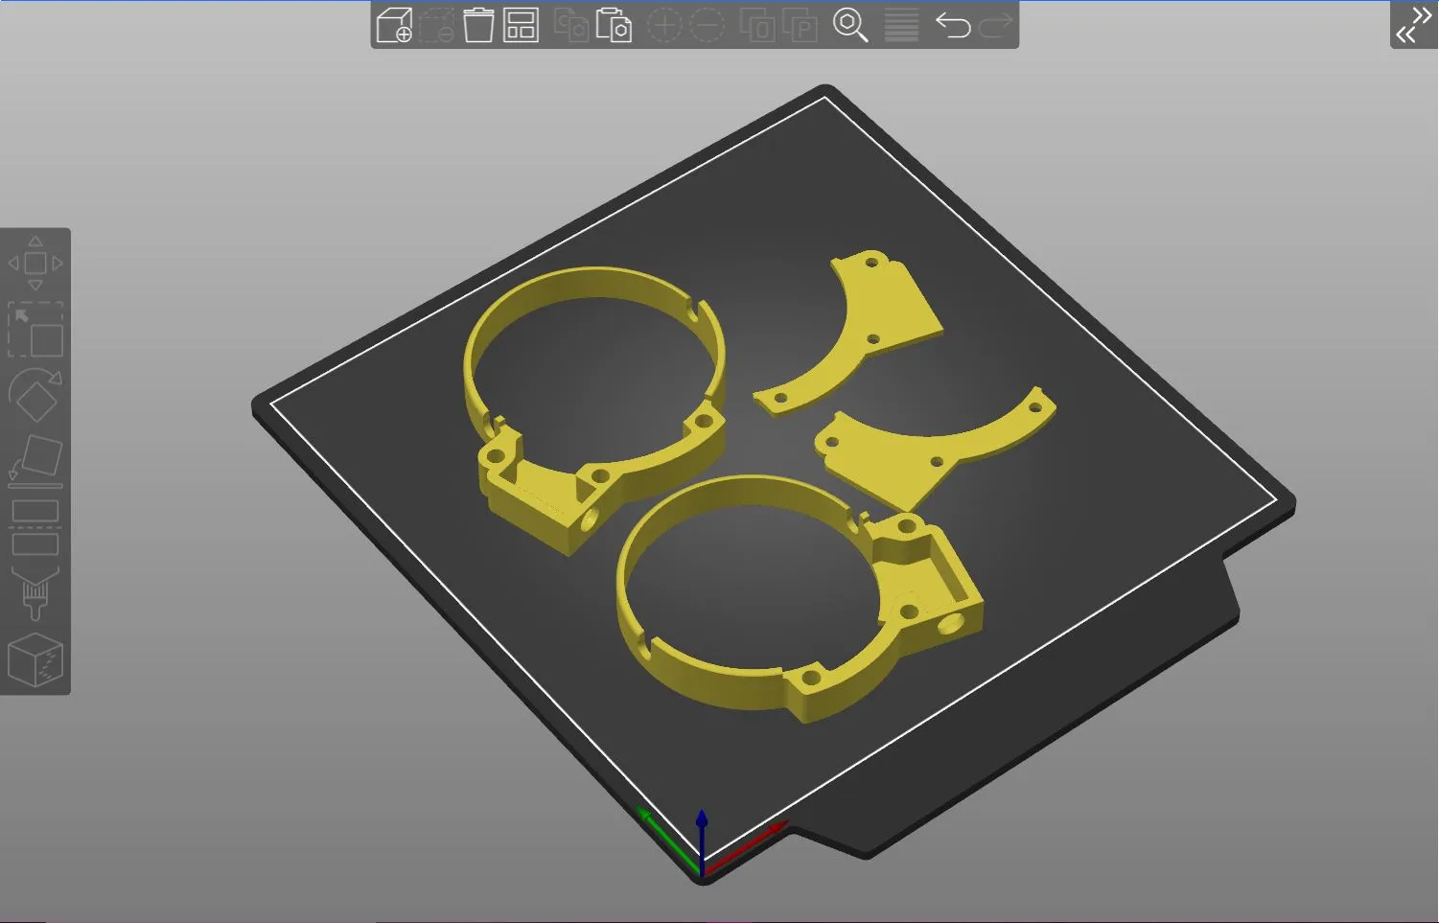Choose the Place on face tool
The height and width of the screenshot is (923, 1439).
(35, 458)
